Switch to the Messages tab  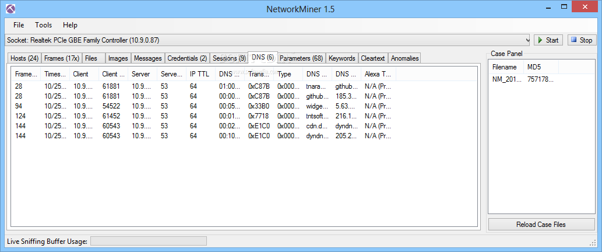148,58
